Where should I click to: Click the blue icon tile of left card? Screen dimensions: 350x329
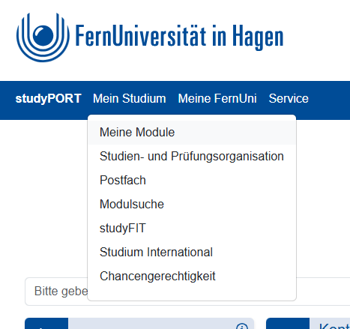tap(46, 324)
